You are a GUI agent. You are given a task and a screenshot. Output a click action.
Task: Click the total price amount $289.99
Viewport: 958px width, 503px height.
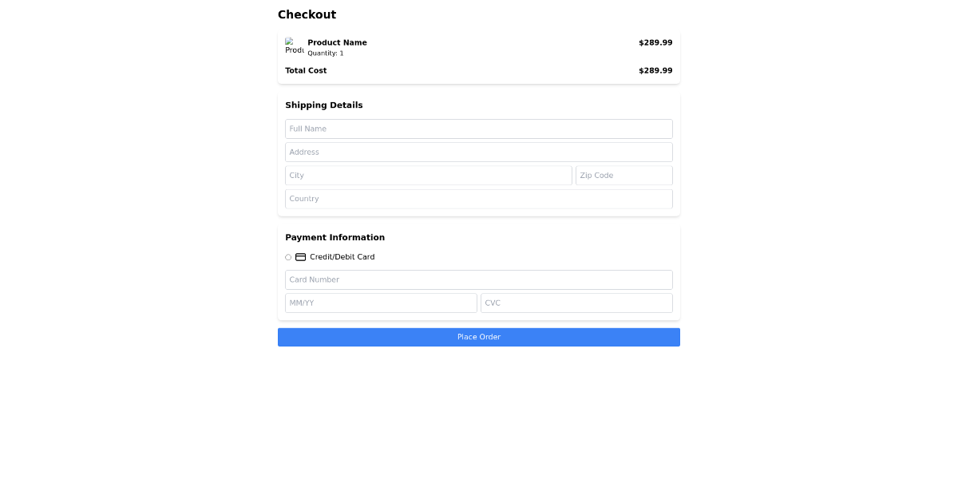[x=655, y=70]
